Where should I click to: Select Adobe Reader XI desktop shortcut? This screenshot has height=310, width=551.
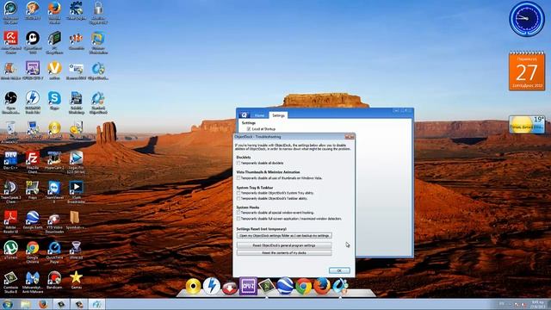10,222
